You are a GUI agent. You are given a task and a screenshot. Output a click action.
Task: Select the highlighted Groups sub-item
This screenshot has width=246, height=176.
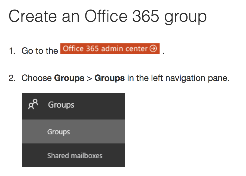[x=73, y=131]
